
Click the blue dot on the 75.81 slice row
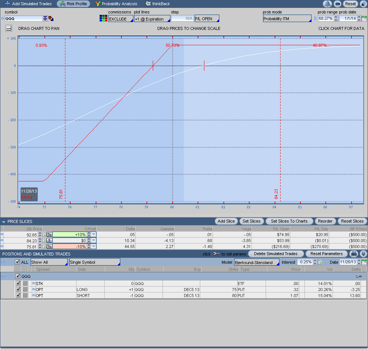tap(2, 246)
